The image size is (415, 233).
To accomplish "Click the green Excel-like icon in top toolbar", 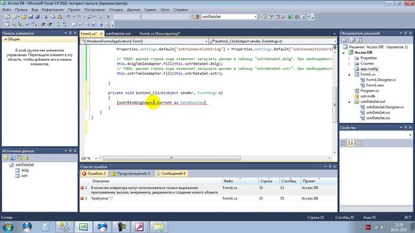I will [x=290, y=17].
